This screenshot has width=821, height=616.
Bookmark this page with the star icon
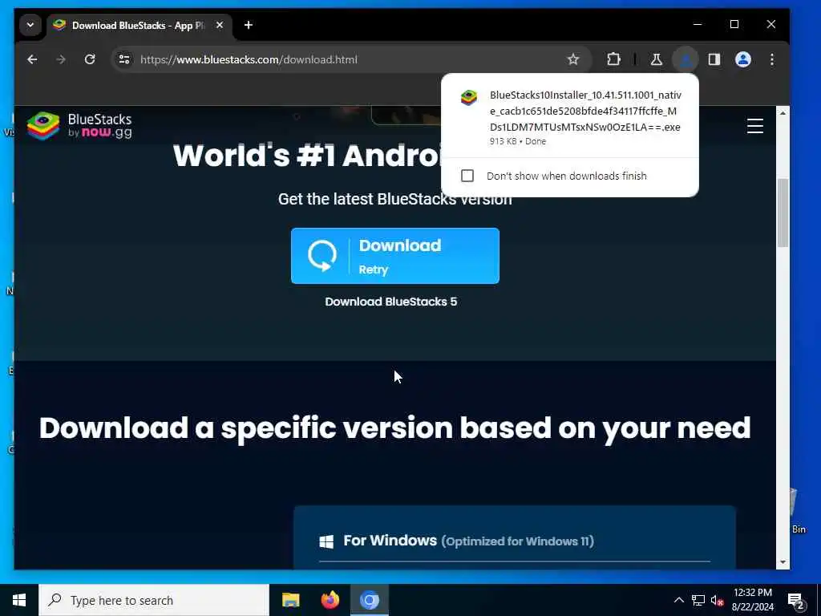pos(573,59)
